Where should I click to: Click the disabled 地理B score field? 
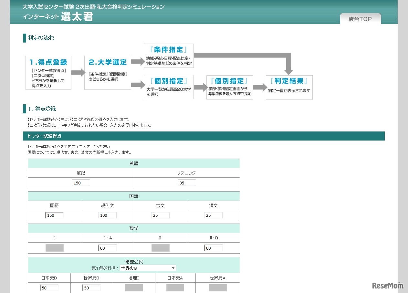pos(134,288)
